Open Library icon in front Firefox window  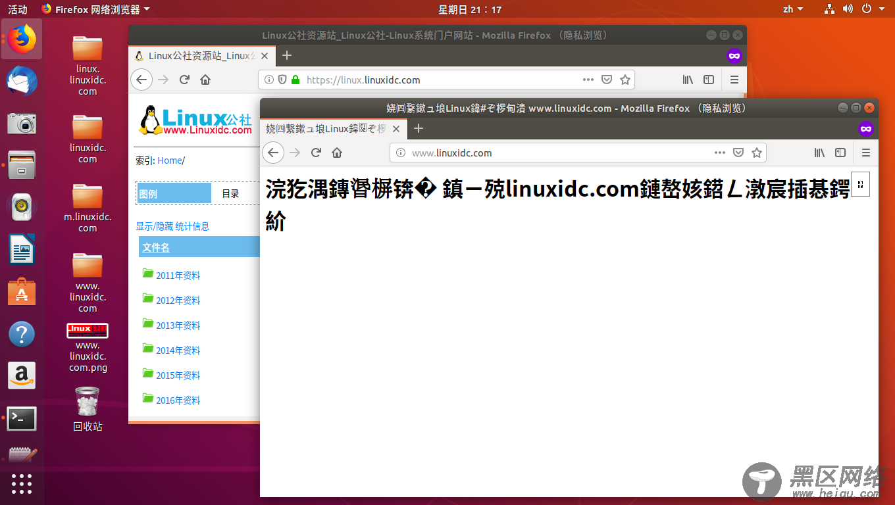coord(819,153)
